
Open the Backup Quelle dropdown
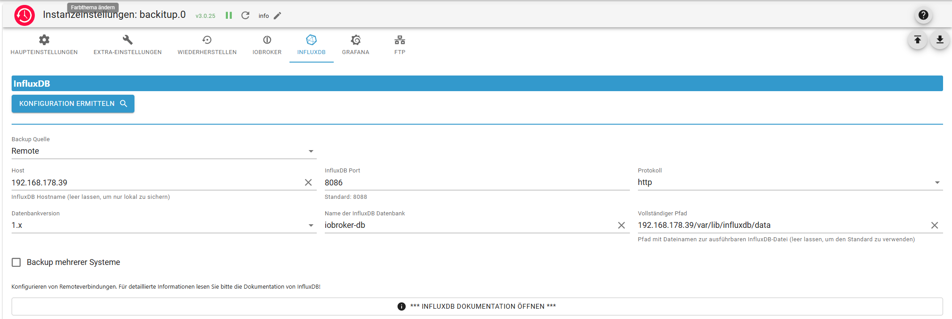click(164, 151)
